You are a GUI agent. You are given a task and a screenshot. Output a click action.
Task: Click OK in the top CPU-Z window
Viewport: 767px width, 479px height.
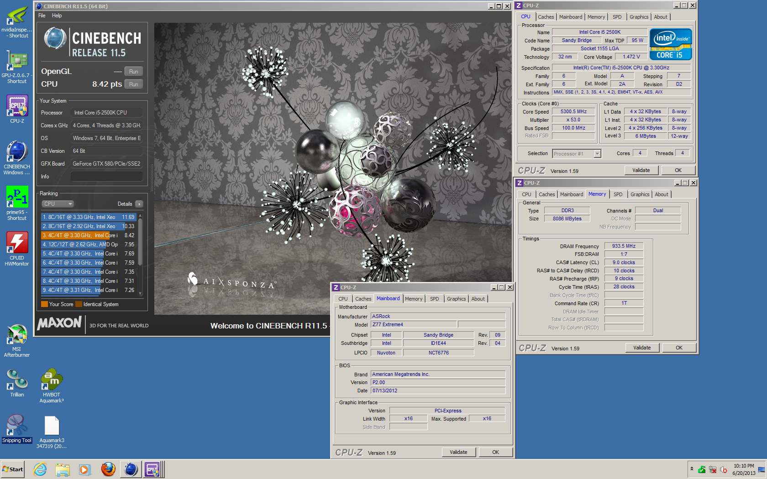[x=678, y=170]
